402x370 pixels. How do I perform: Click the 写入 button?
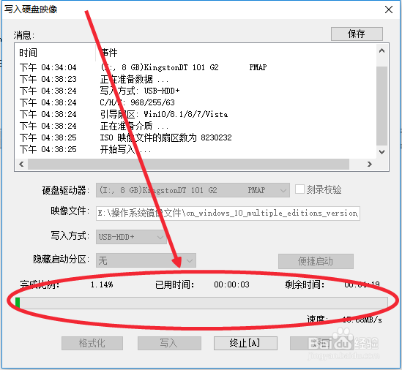tap(169, 343)
